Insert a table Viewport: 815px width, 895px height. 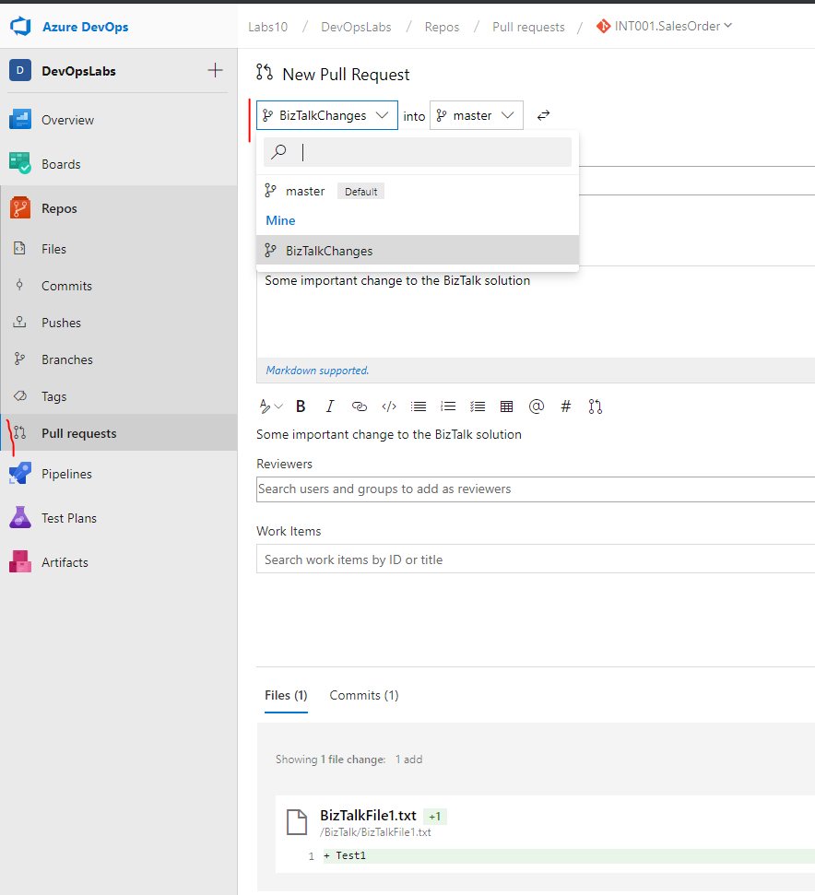pyautogui.click(x=507, y=406)
